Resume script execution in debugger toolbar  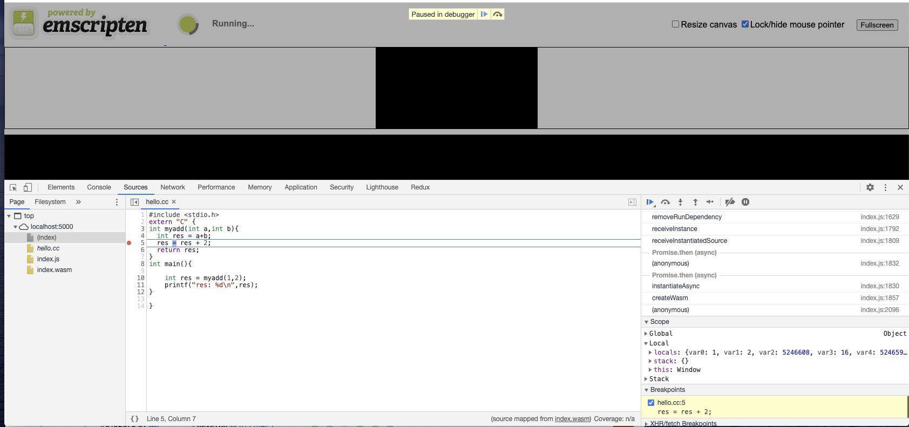pyautogui.click(x=650, y=202)
